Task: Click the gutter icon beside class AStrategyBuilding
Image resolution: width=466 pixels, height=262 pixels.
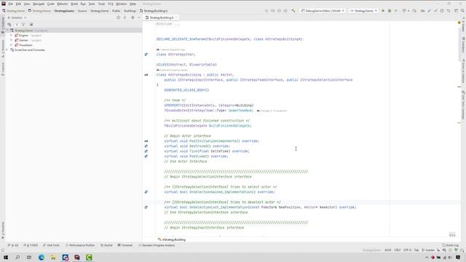Action: [x=146, y=75]
